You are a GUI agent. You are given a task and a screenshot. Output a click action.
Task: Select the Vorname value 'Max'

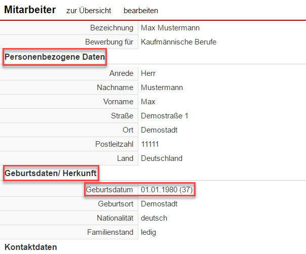tap(148, 102)
